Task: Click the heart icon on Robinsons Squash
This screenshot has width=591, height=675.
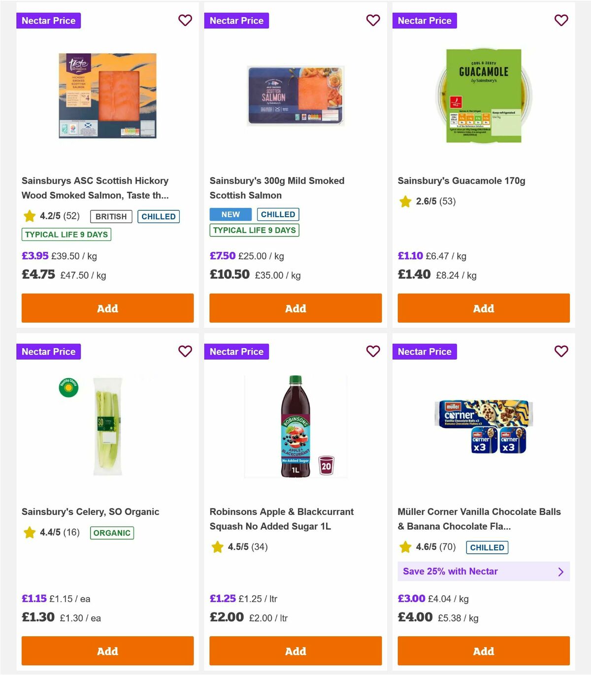Action: coord(373,351)
